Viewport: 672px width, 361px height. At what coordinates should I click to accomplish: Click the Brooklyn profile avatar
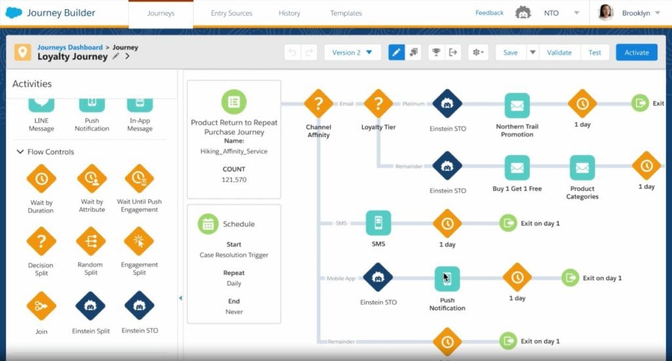[605, 13]
